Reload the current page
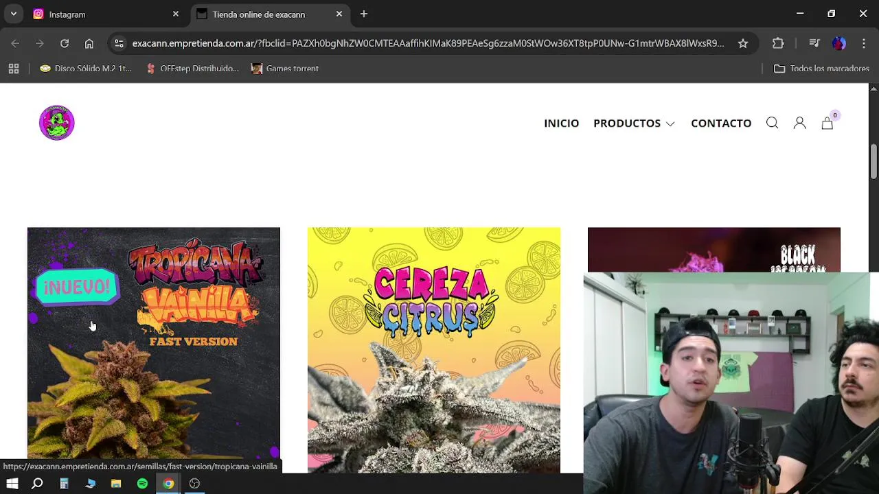This screenshot has width=879, height=494. tap(65, 43)
